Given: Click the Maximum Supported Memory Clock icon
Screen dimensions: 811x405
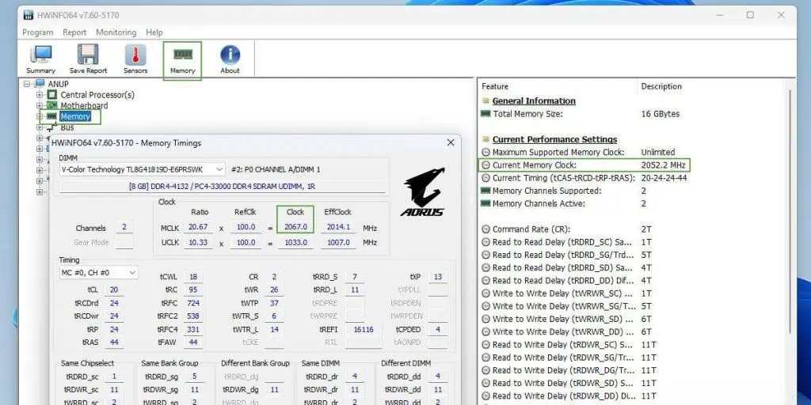Looking at the screenshot, I should click(485, 153).
